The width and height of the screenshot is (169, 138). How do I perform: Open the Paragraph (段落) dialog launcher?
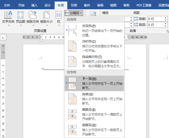point(168,31)
